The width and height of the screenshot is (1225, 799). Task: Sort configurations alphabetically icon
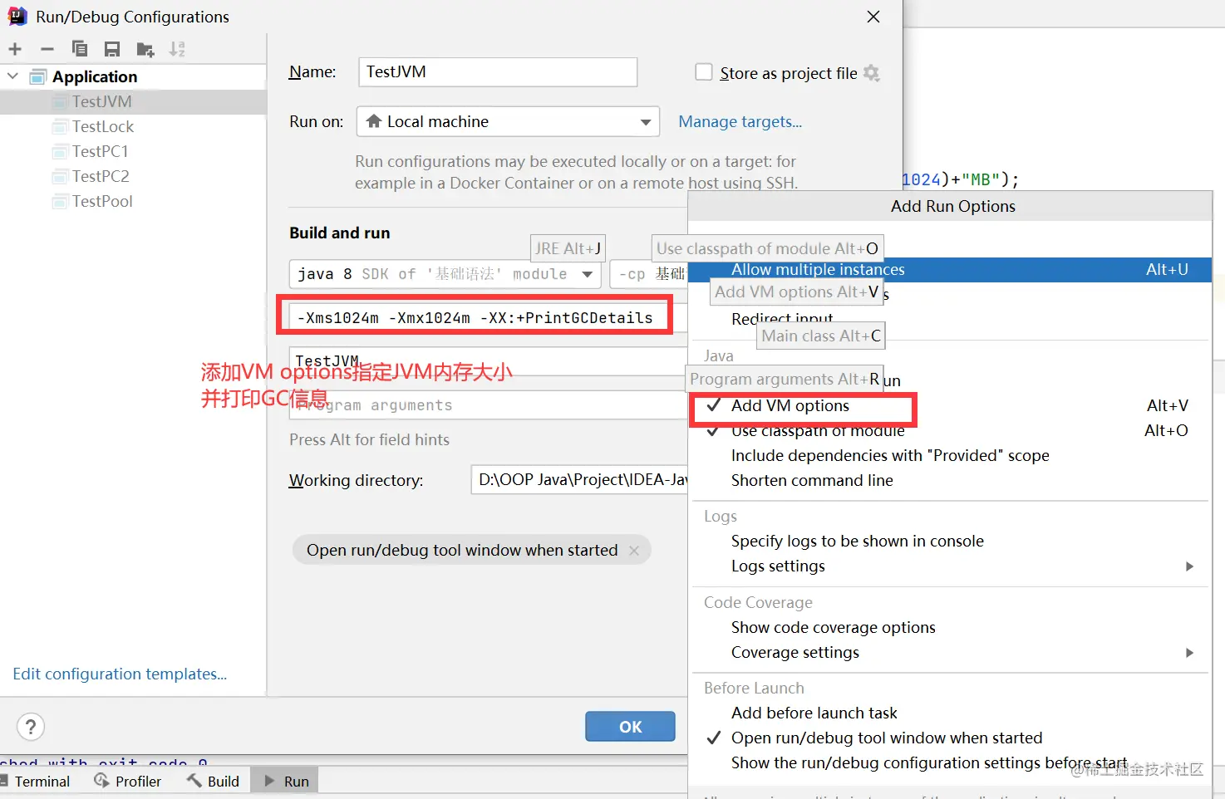(x=177, y=50)
